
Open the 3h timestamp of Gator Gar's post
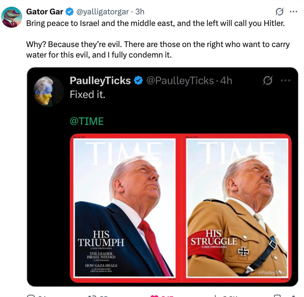pos(140,12)
